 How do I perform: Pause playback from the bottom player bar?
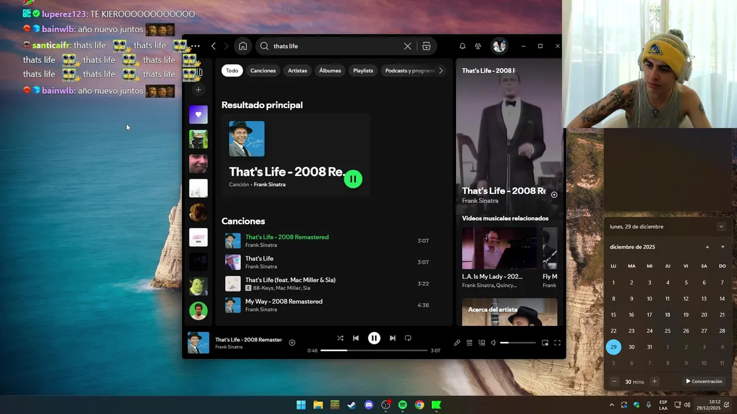pos(374,338)
